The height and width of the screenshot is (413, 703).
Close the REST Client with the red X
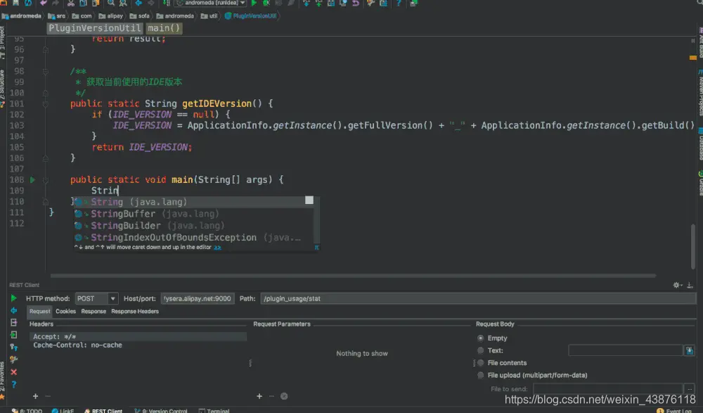coord(14,371)
